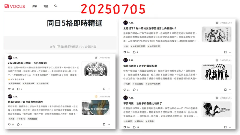Select the #多巴胺攻擊 tag
The image size is (240, 135).
(x=28, y=83)
